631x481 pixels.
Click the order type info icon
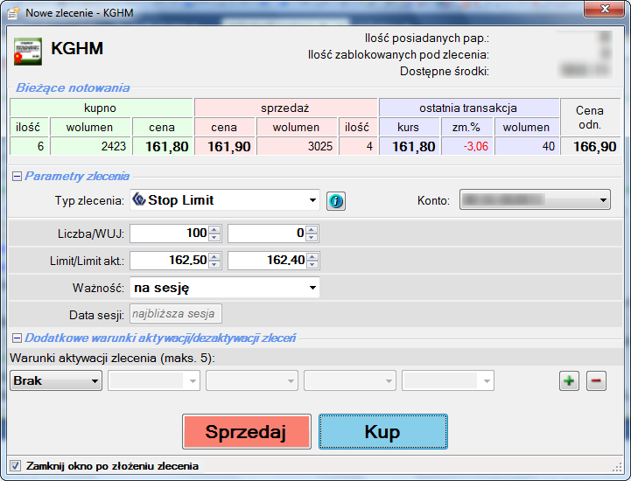click(x=335, y=200)
